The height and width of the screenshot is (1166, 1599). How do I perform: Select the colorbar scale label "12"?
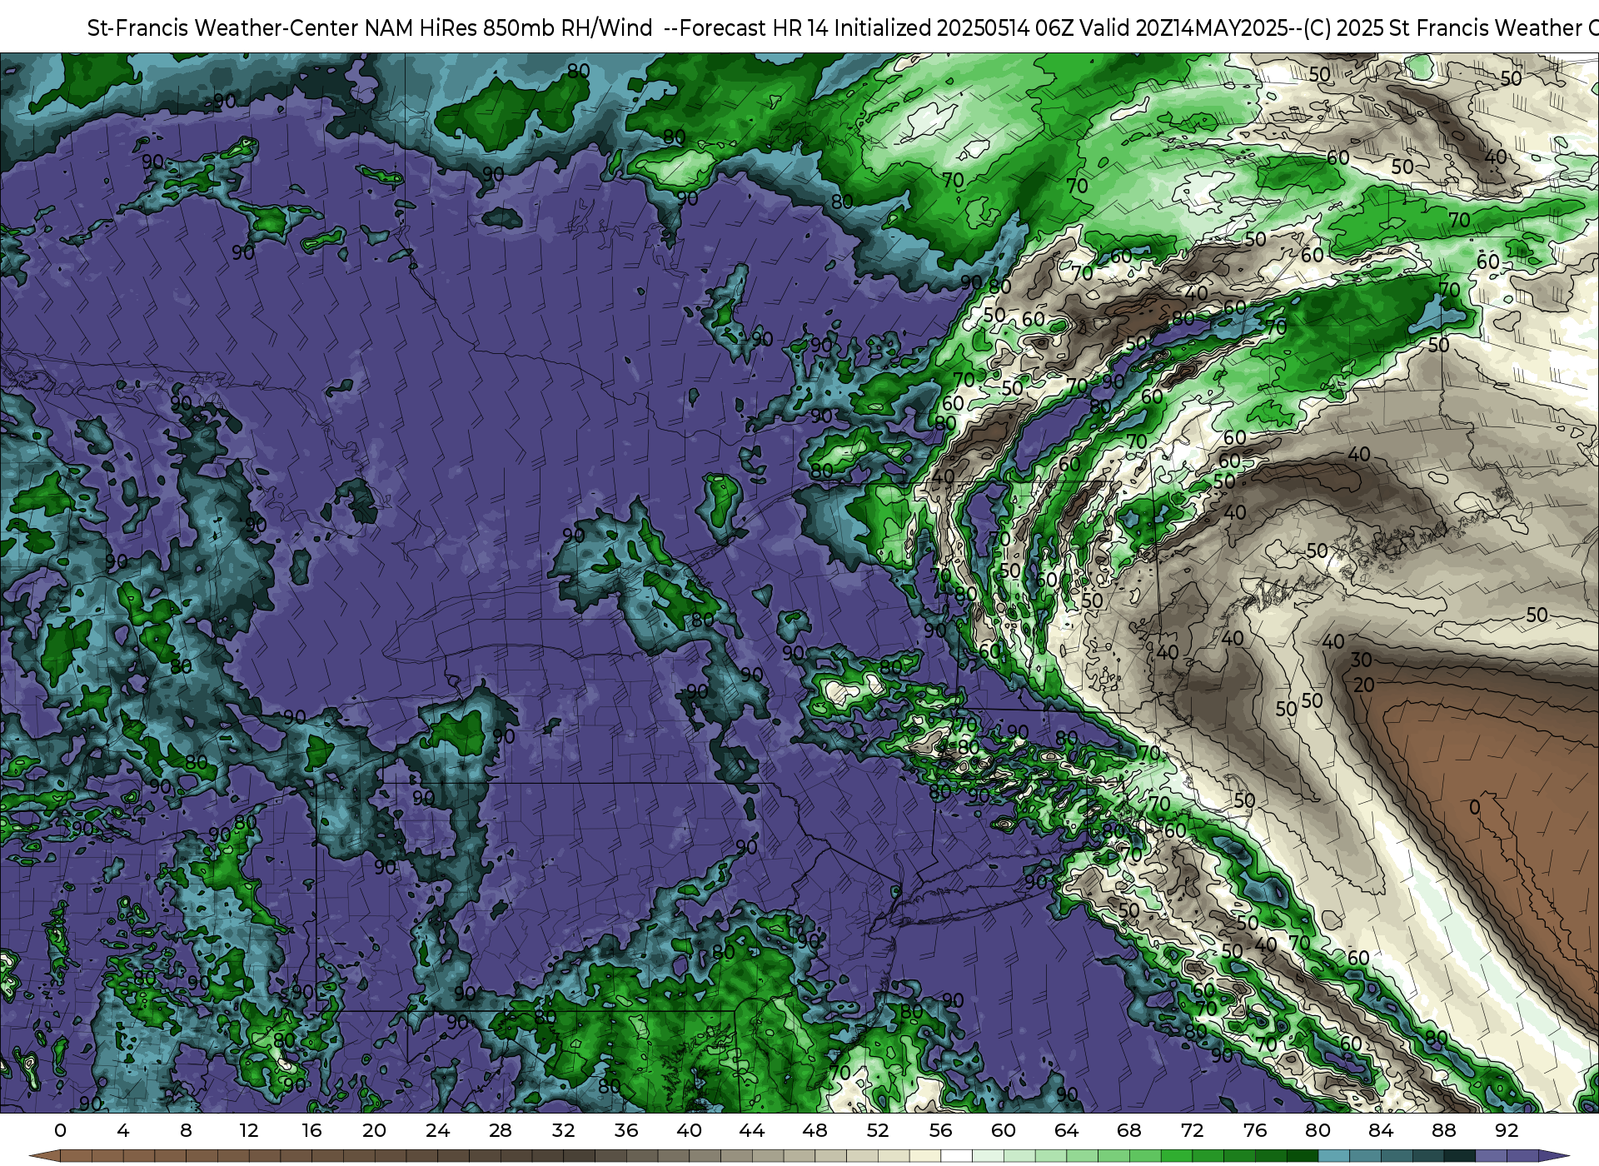click(x=249, y=1130)
